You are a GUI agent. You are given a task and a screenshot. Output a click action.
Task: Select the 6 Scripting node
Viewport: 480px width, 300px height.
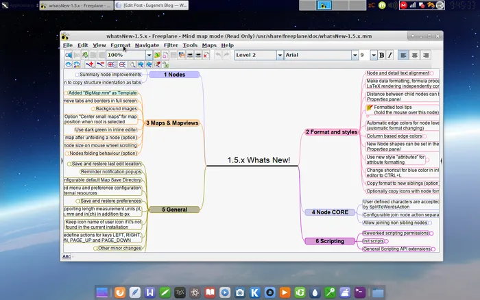330,241
